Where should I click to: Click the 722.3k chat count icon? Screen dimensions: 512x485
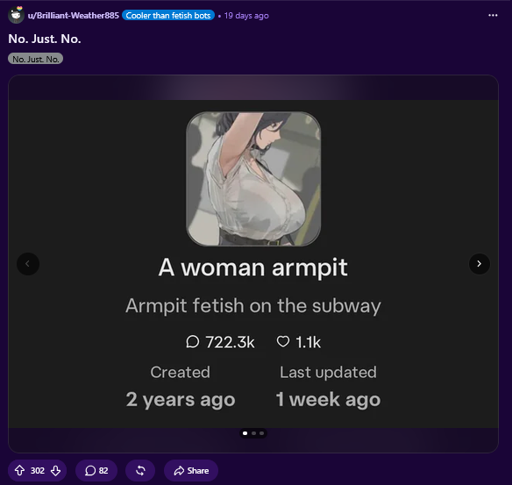192,342
